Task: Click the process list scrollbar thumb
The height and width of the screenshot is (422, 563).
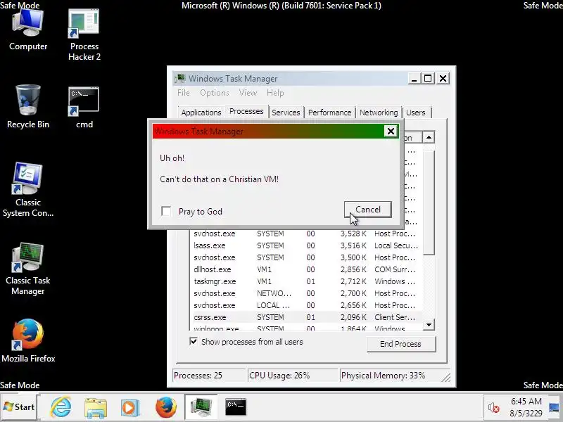Action: (429, 203)
